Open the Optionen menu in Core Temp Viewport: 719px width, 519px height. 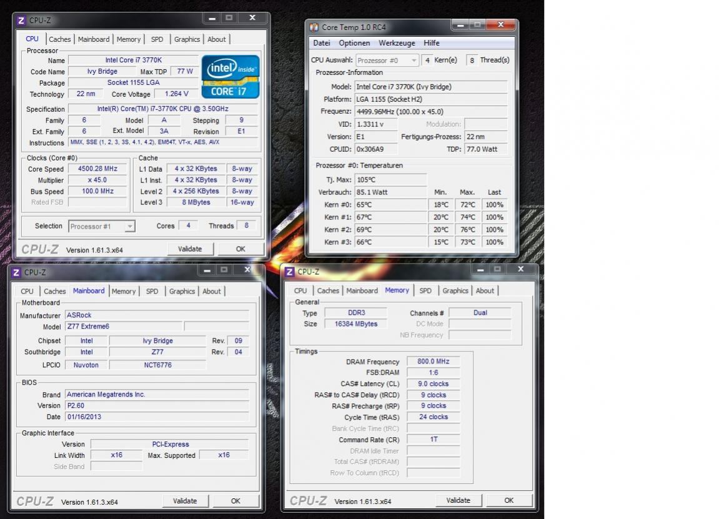click(x=354, y=43)
